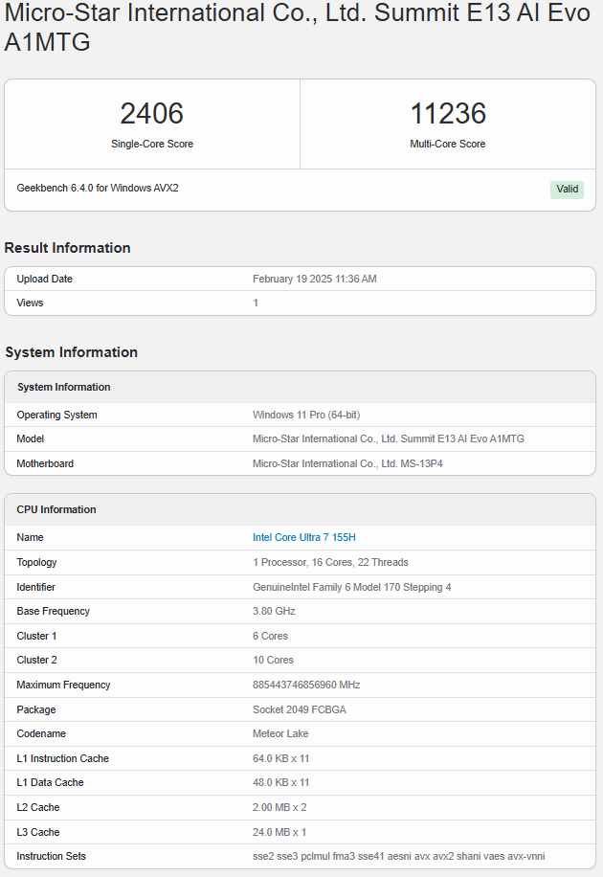Click the L1 Instruction Cache label
This screenshot has height=877, width=603.
tap(62, 759)
